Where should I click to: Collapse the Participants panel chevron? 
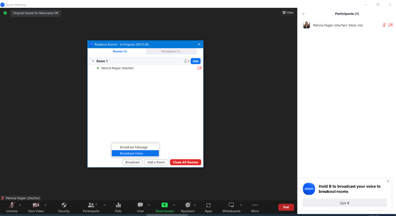click(x=303, y=14)
